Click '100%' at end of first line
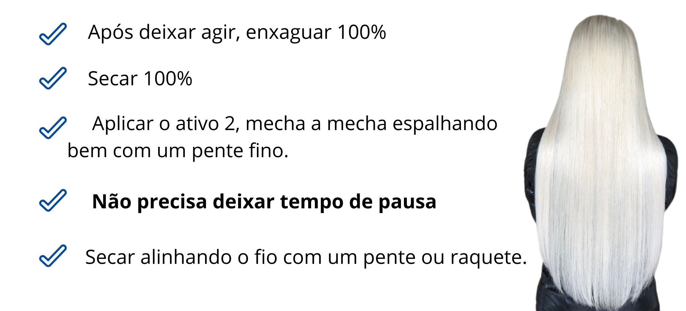The width and height of the screenshot is (686, 311). click(362, 32)
